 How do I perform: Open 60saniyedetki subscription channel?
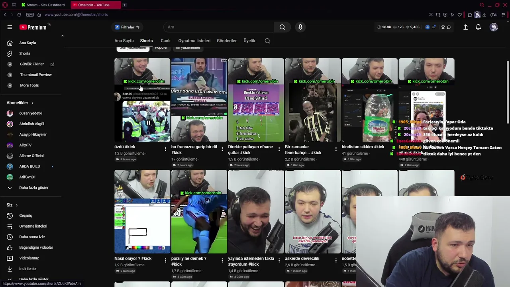pos(31,113)
